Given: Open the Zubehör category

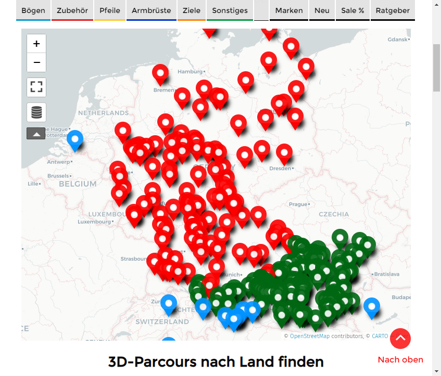Looking at the screenshot, I should 72,10.
